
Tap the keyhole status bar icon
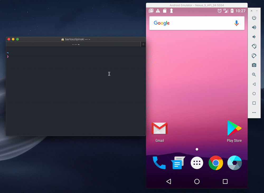[x=171, y=11]
